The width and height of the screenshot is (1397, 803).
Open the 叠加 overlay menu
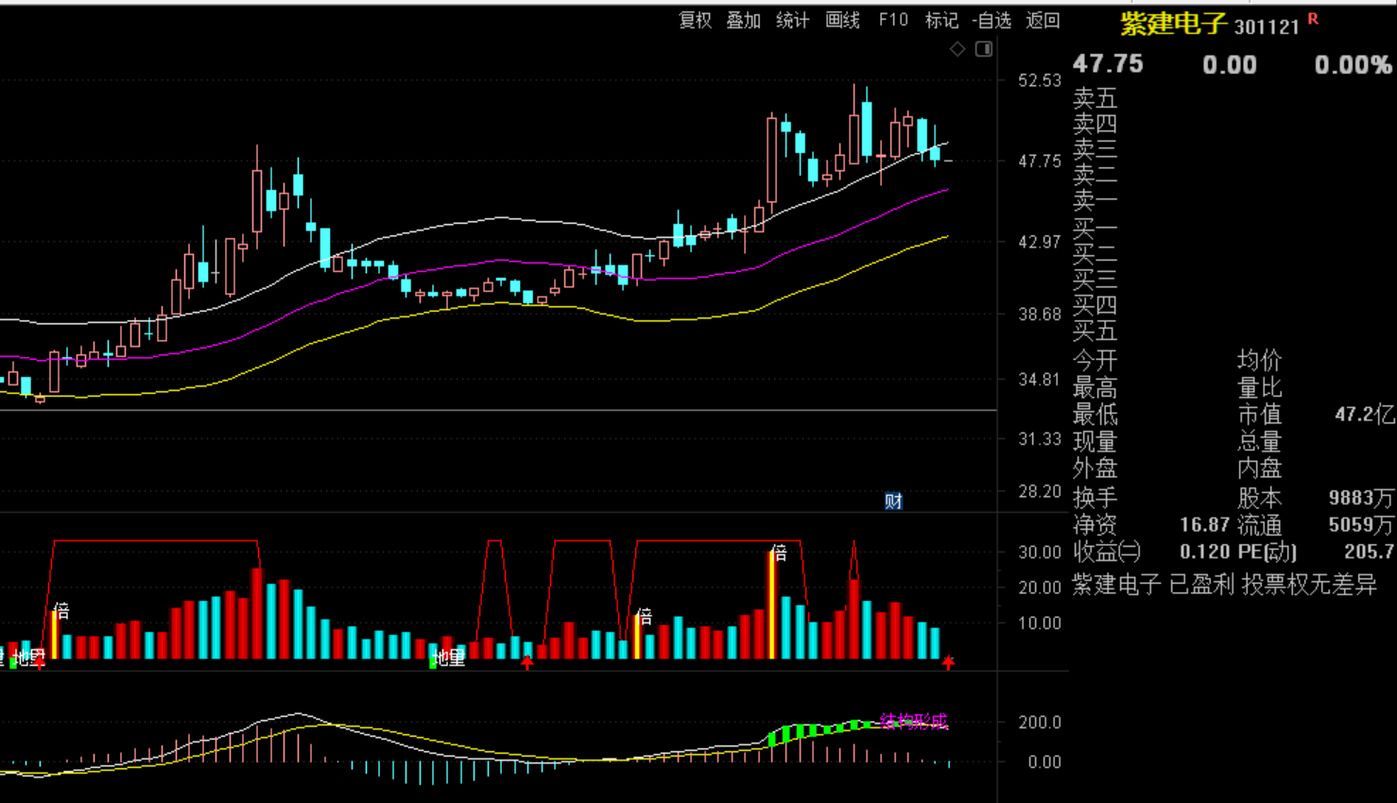point(743,21)
